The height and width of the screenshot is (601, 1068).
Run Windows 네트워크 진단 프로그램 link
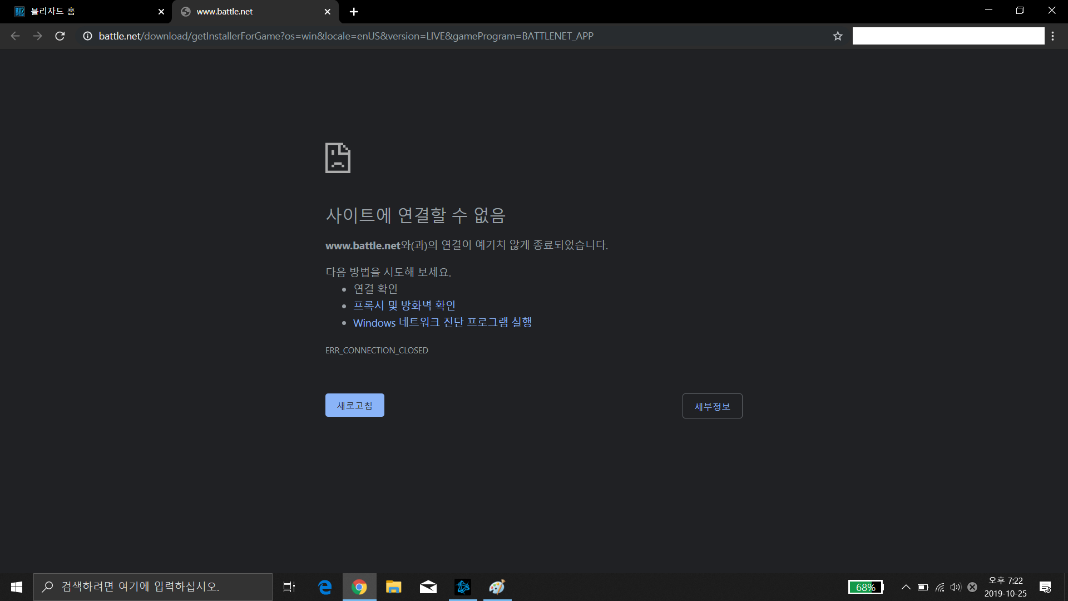[x=442, y=323]
